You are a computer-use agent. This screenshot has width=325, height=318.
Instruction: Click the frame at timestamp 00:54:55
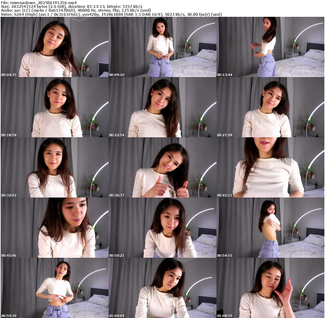(x=270, y=228)
